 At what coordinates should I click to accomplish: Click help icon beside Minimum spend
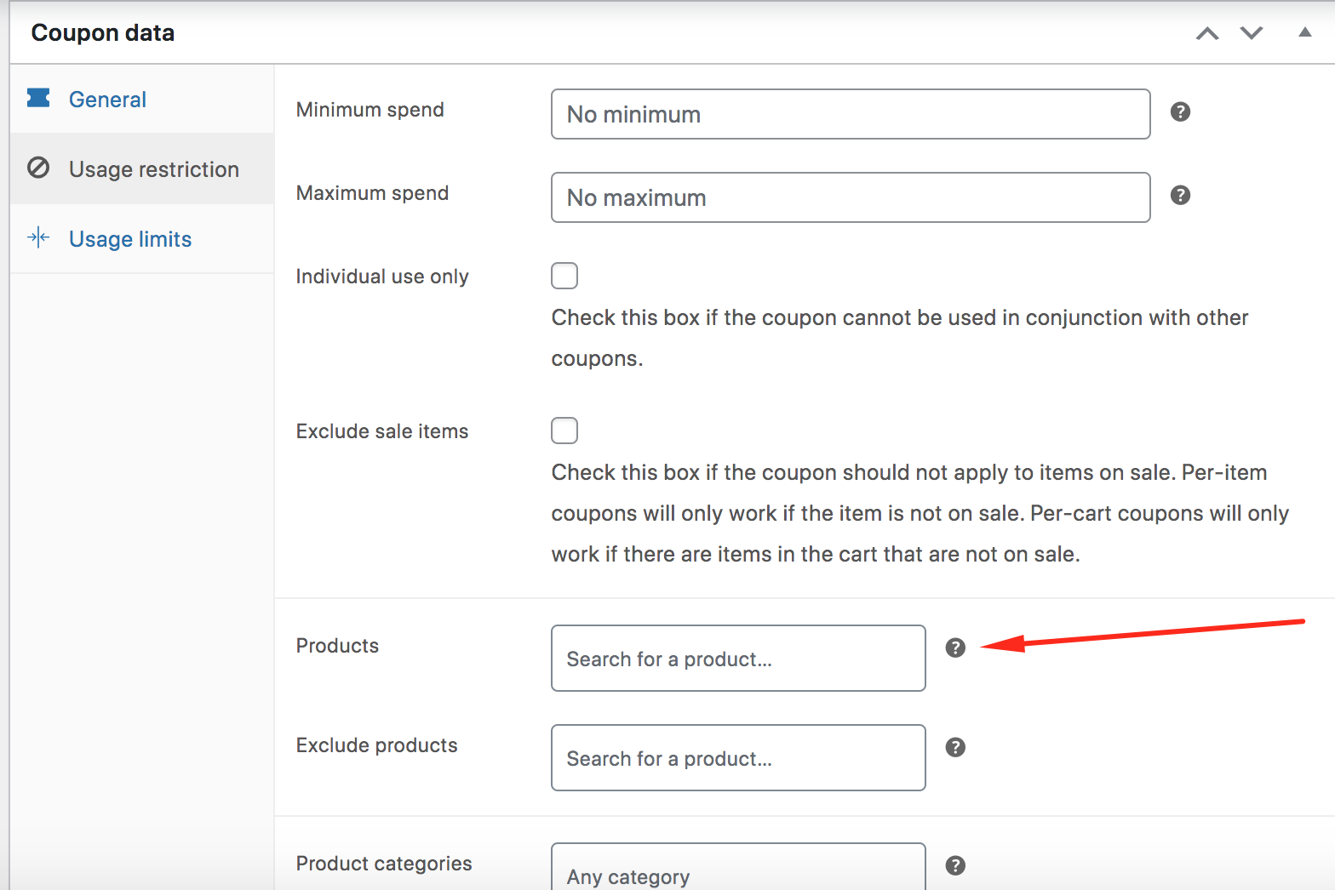1180,111
